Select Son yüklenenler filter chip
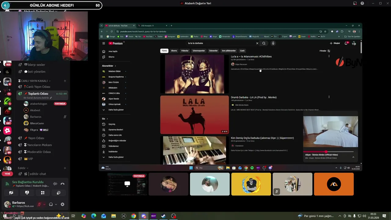 [229, 51]
